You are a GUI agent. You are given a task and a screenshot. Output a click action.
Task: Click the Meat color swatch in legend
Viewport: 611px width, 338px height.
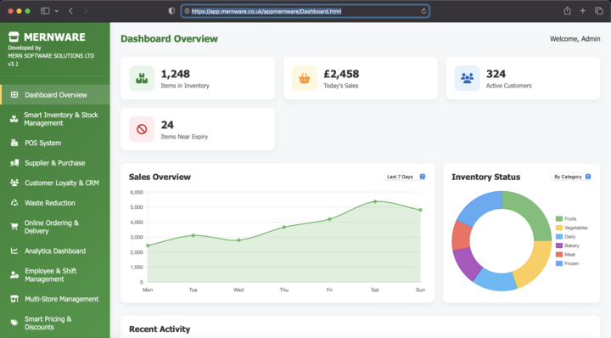(559, 255)
